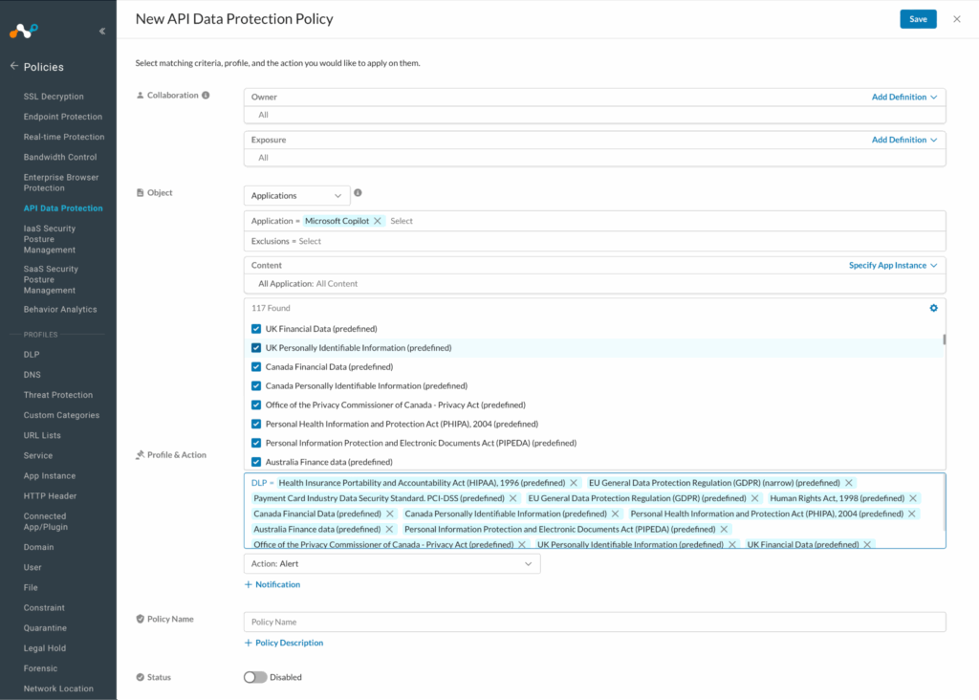
Task: Open Real-time Protection in the sidebar
Action: point(63,137)
